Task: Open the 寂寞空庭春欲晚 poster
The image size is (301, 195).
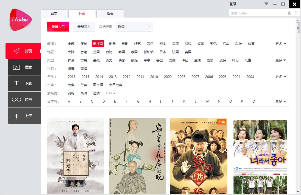Action: [x=137, y=156]
